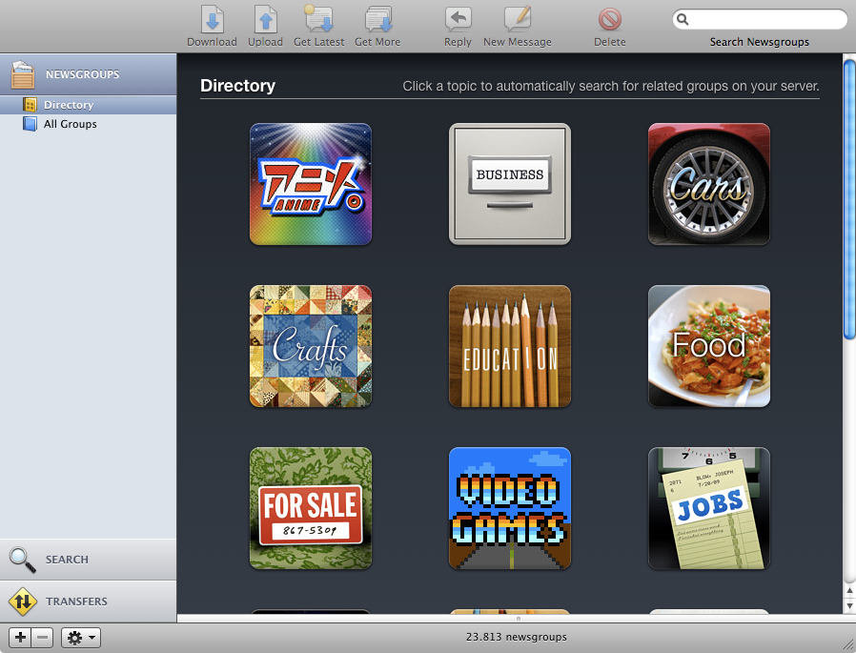Click the Delete toolbar icon

click(x=610, y=19)
